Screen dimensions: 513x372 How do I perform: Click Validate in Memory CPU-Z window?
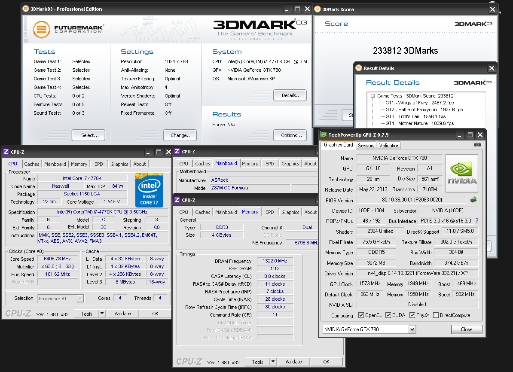pos(293,362)
